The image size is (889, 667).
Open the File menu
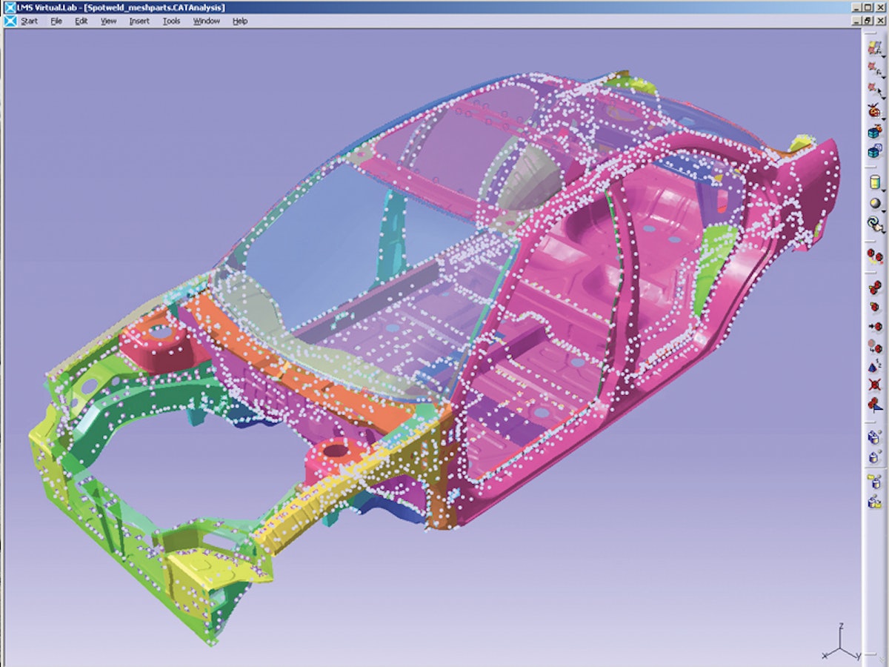tap(56, 21)
